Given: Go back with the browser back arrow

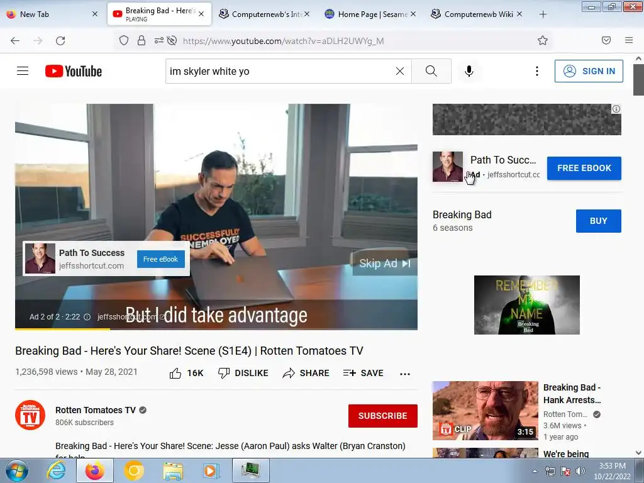Looking at the screenshot, I should [x=15, y=41].
